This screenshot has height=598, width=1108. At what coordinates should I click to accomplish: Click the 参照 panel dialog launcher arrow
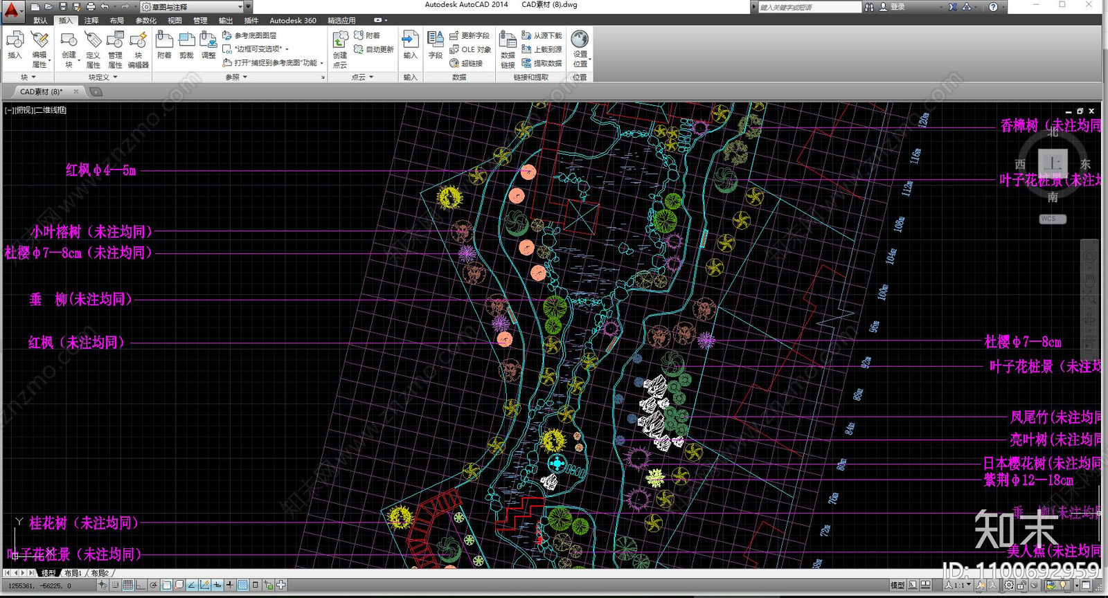[323, 78]
